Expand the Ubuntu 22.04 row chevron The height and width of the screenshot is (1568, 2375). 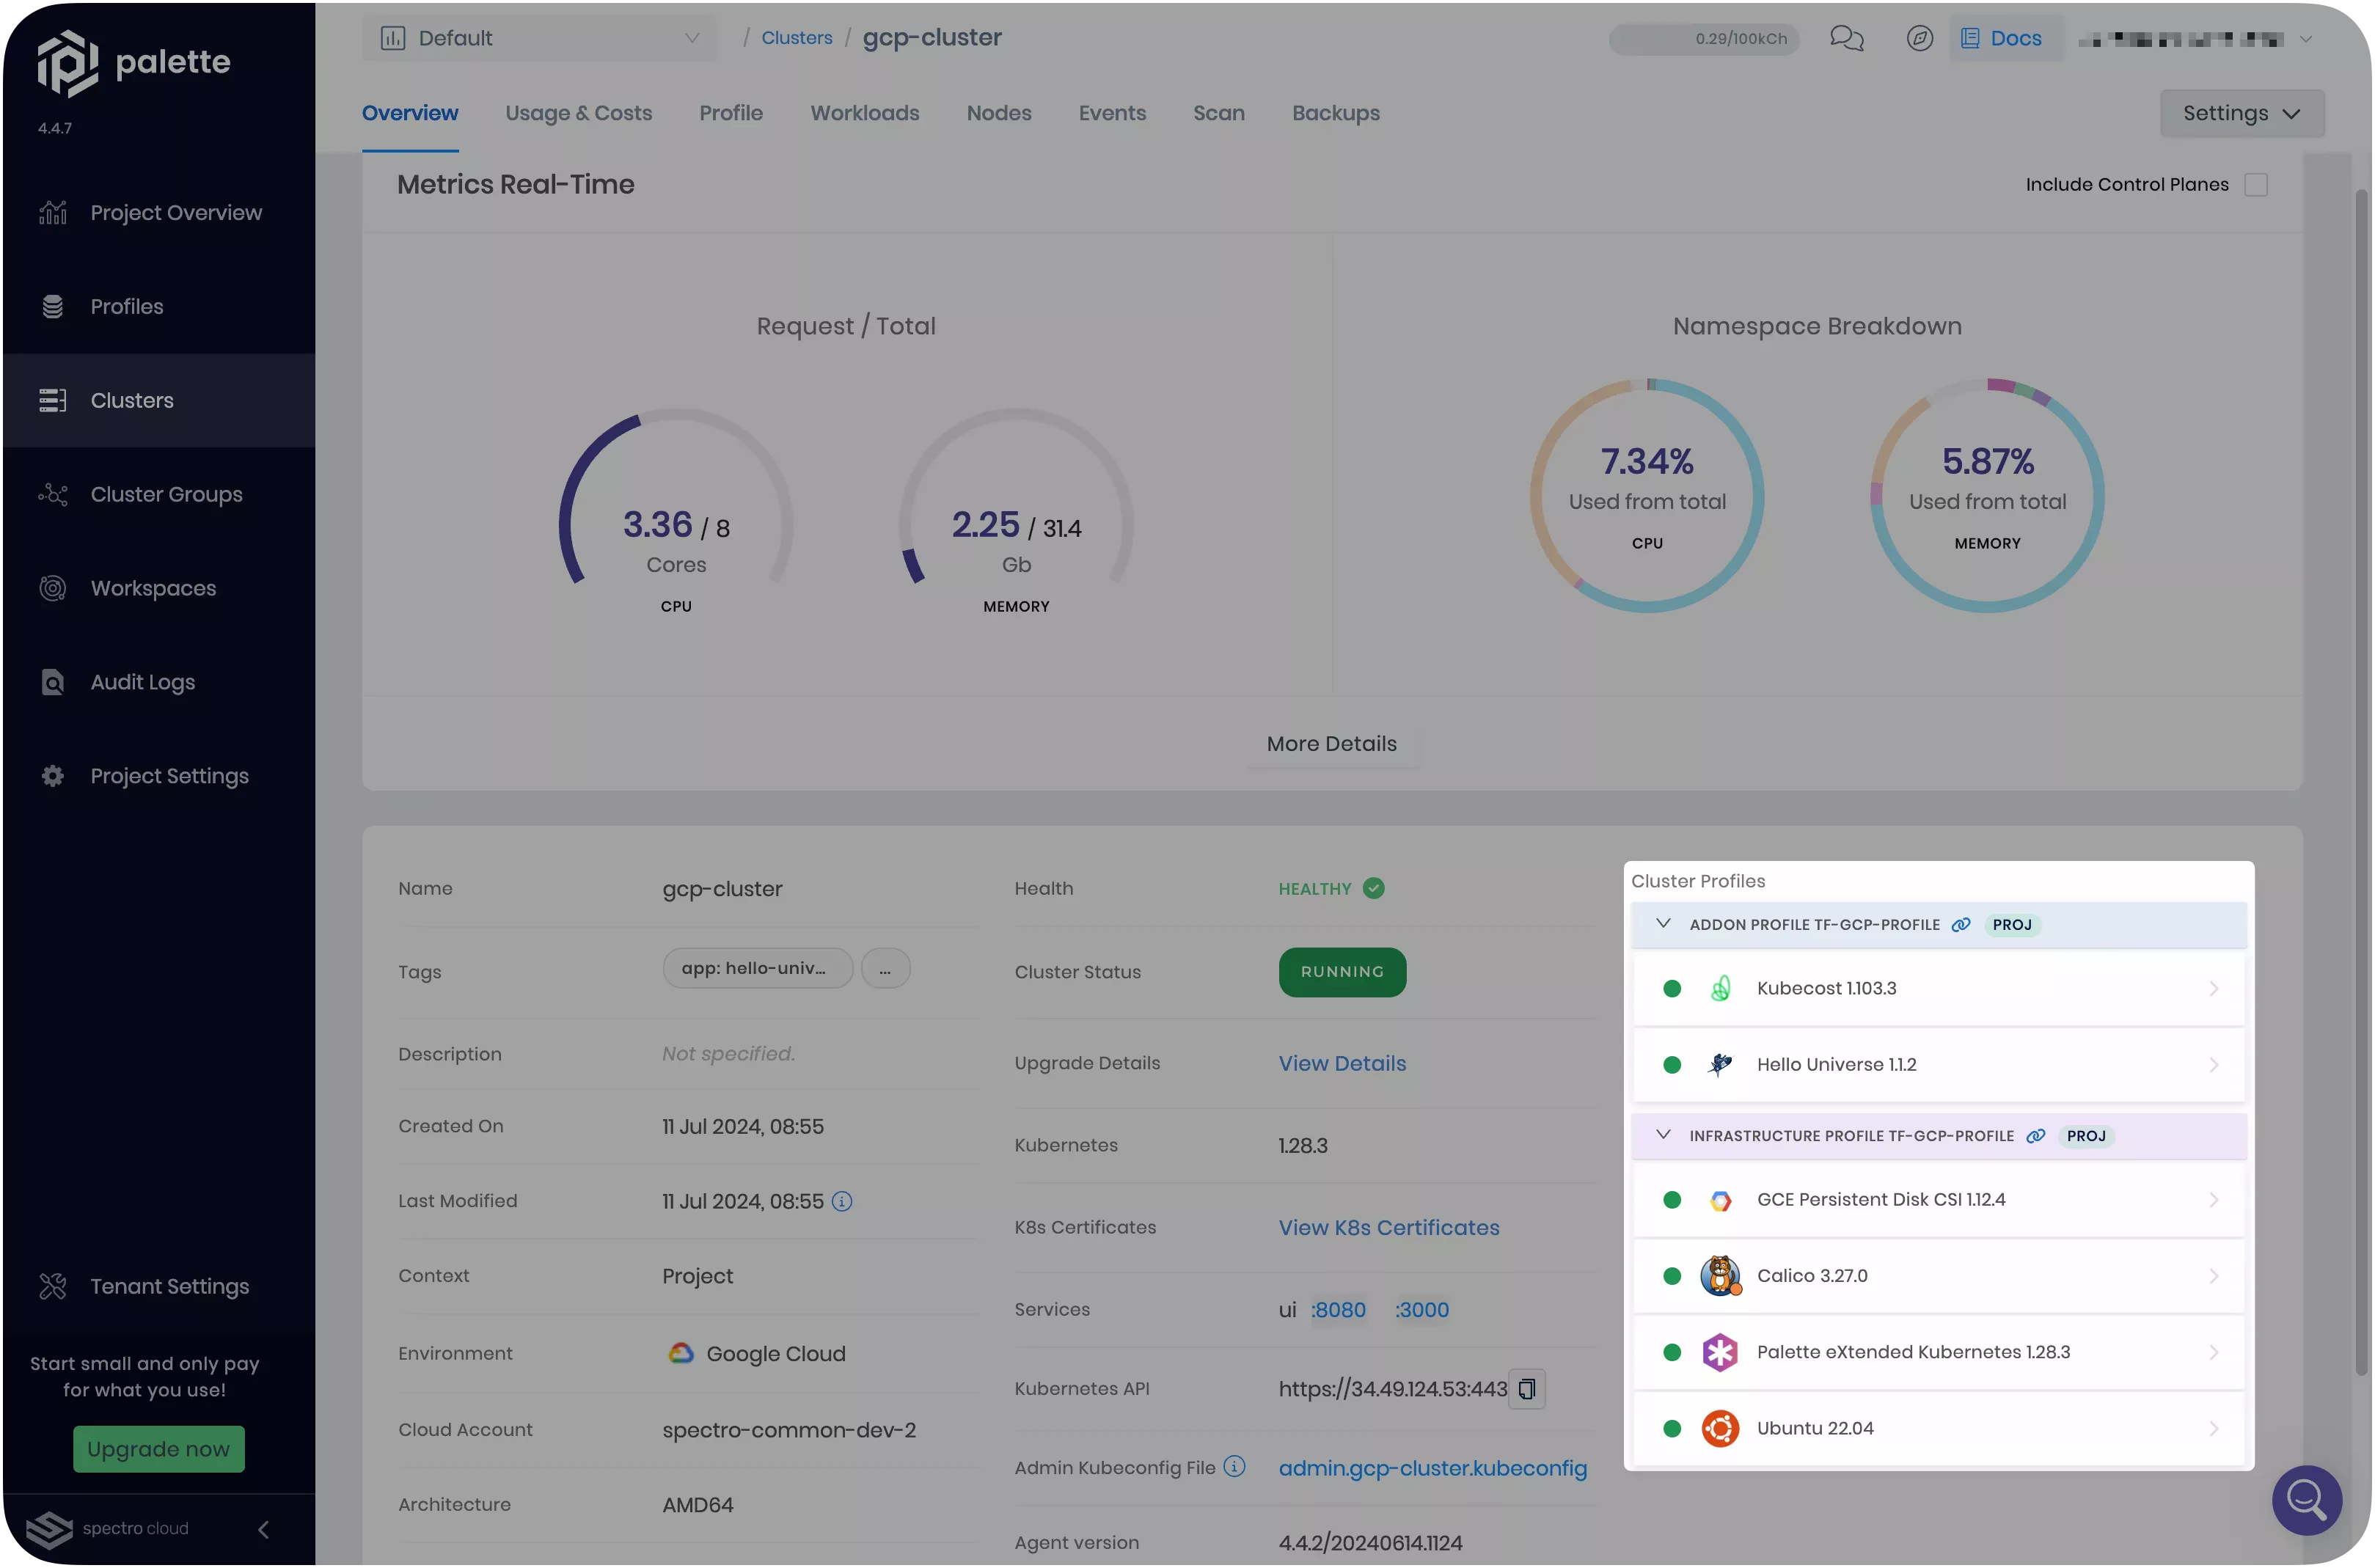(x=2214, y=1429)
